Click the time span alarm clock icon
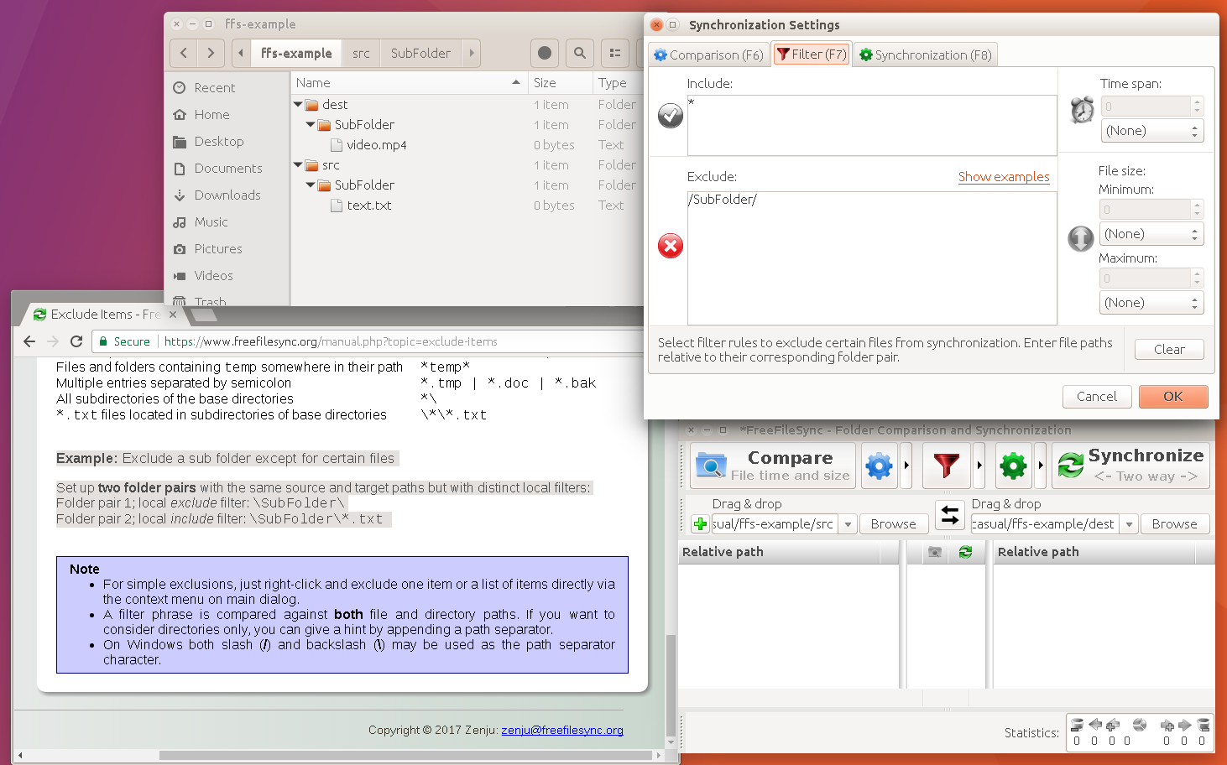Screen dimensions: 1227x765 point(1083,110)
